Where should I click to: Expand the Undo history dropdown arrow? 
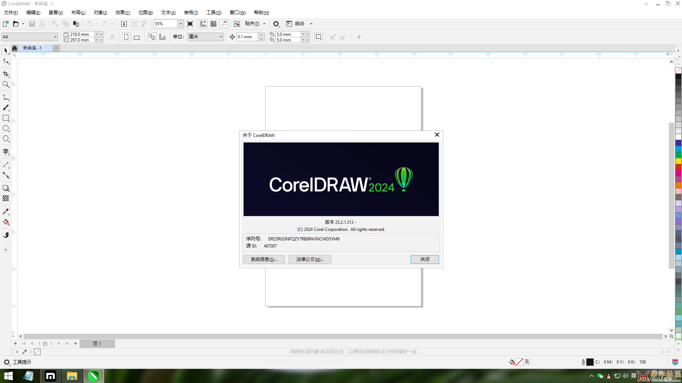point(96,24)
